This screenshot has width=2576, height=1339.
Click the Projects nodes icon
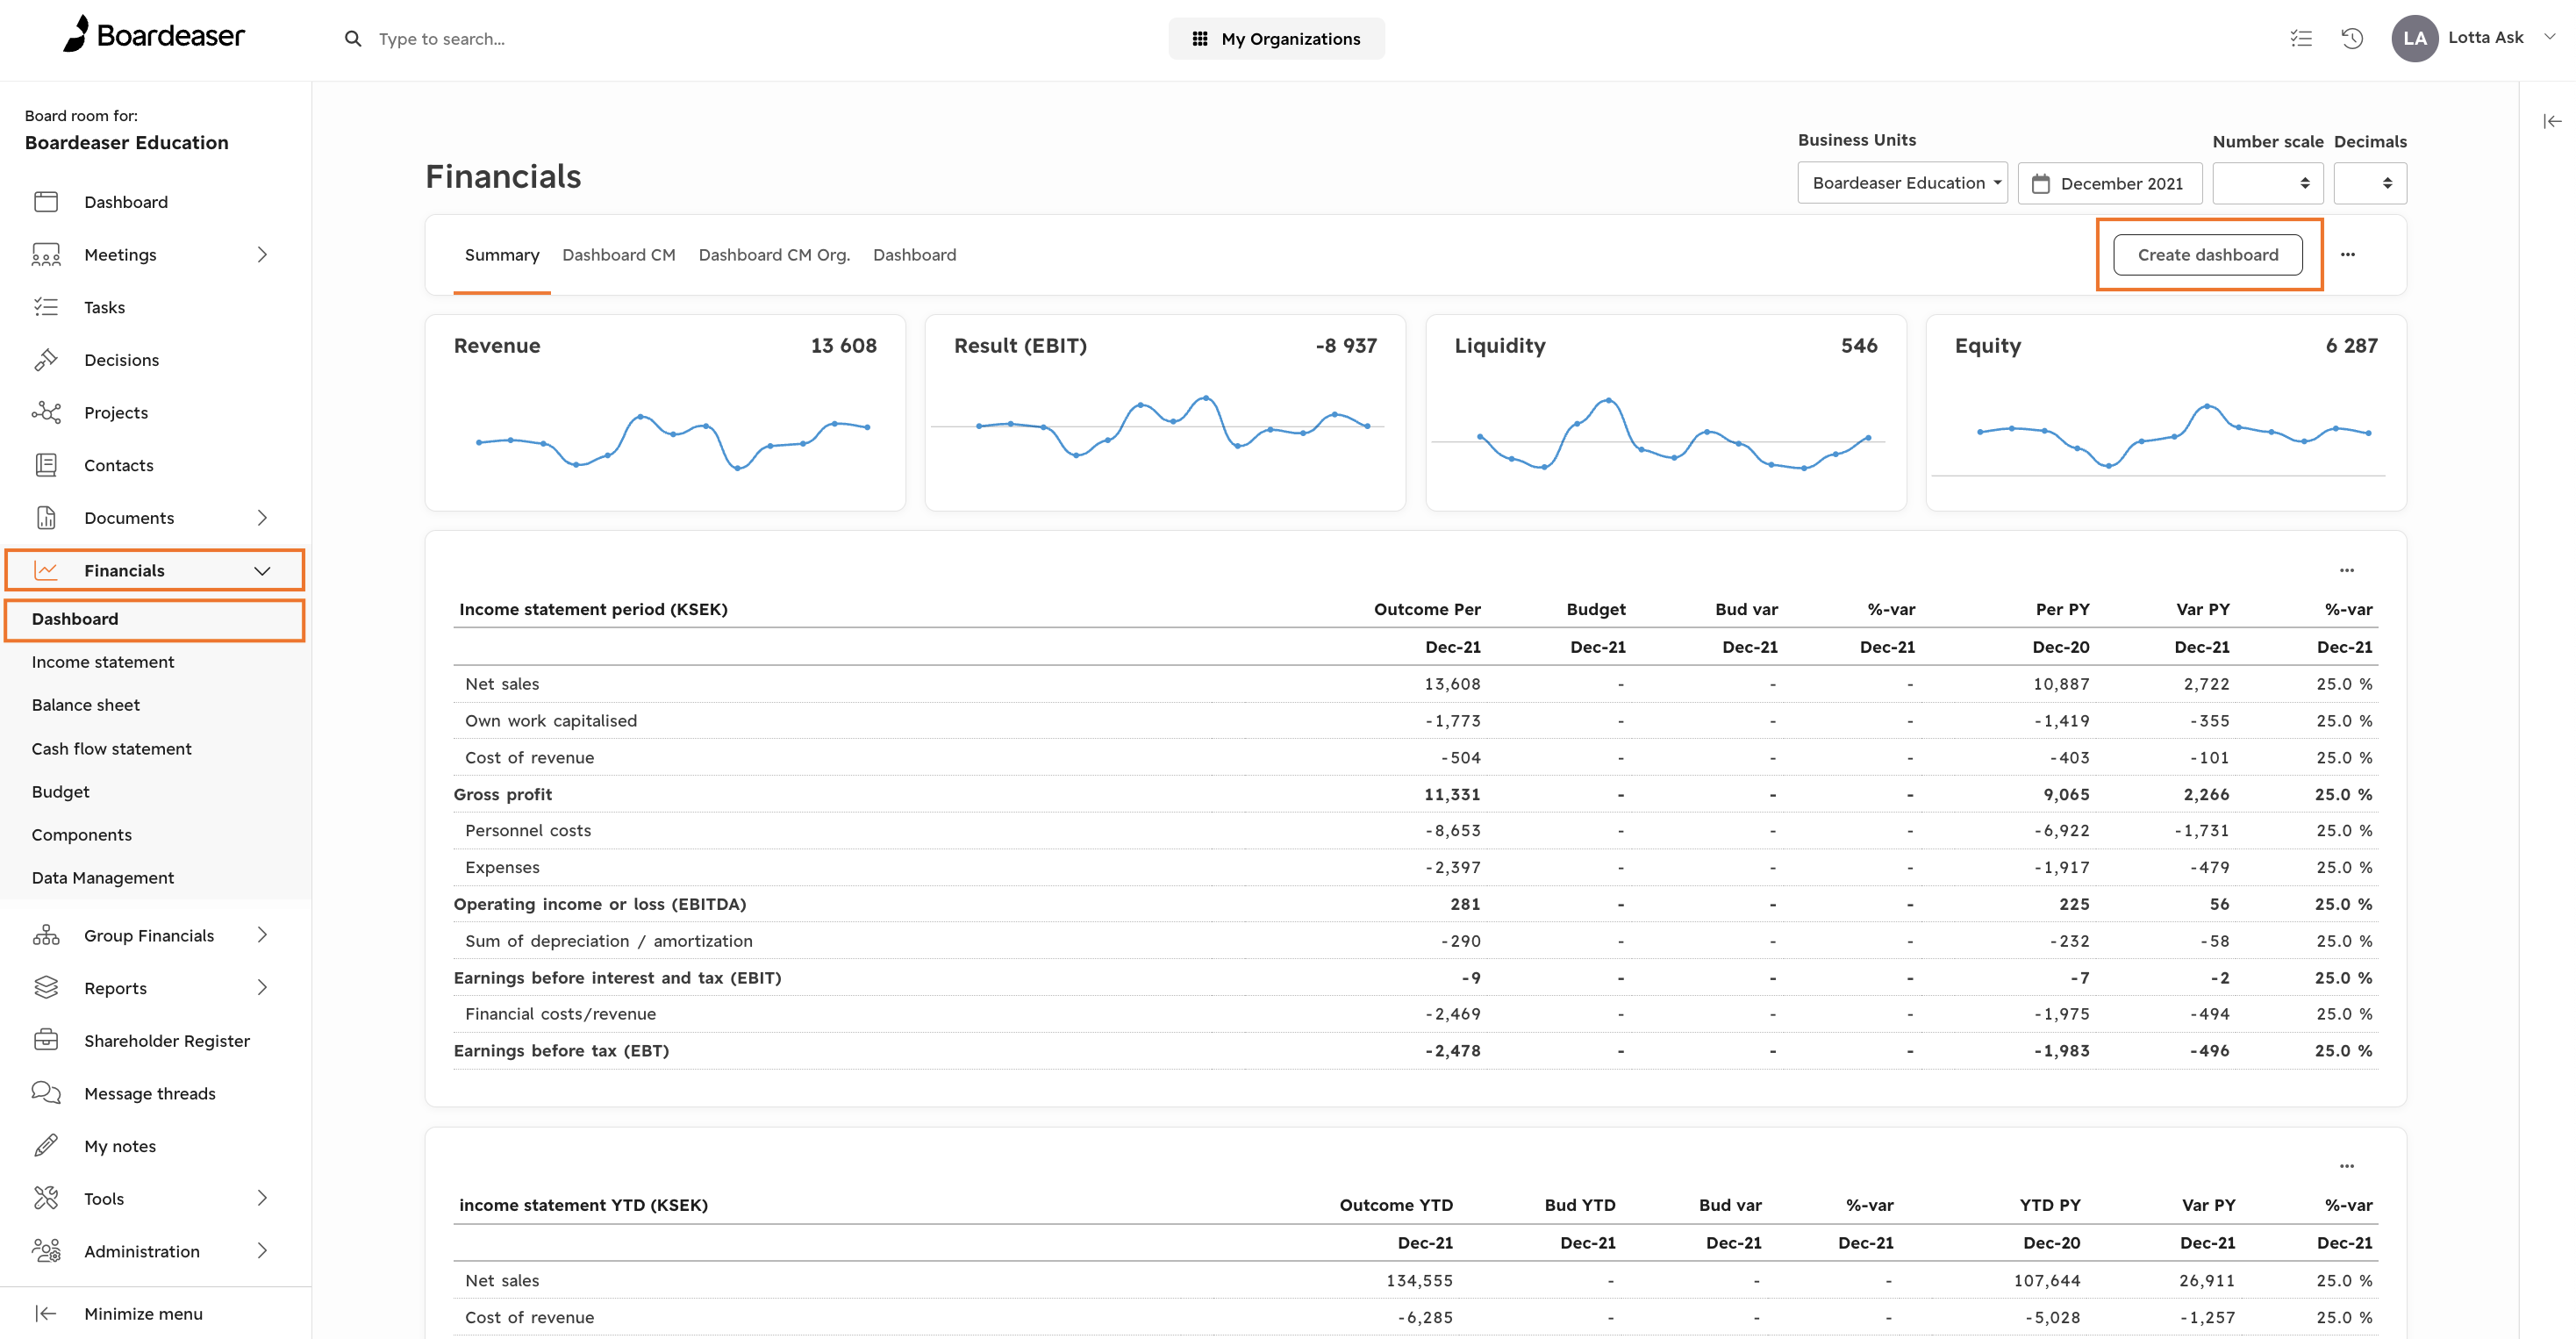coord(46,412)
